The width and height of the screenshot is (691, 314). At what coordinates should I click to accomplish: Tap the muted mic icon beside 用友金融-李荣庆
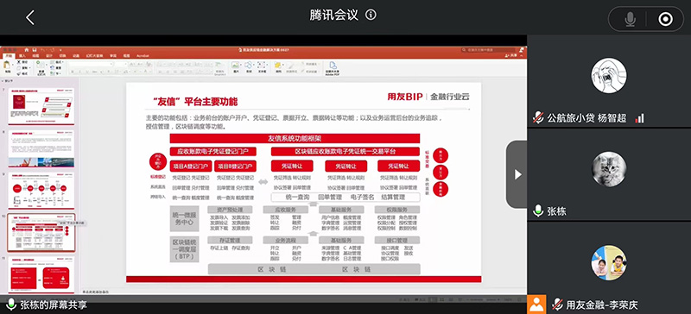[557, 305]
